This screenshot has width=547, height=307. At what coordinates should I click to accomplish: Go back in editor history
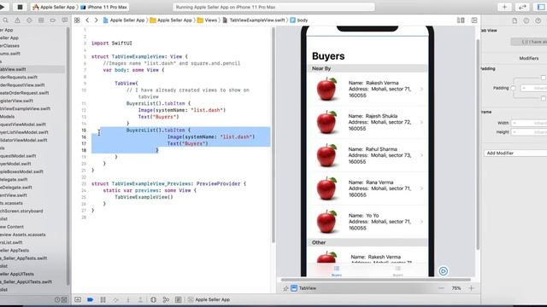click(x=87, y=20)
